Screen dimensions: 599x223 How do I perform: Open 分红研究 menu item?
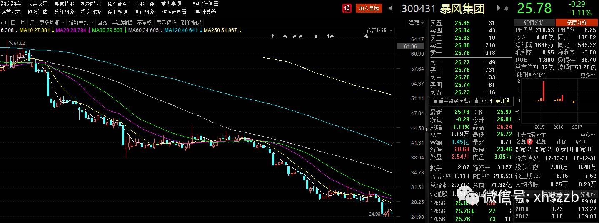(x=64, y=12)
